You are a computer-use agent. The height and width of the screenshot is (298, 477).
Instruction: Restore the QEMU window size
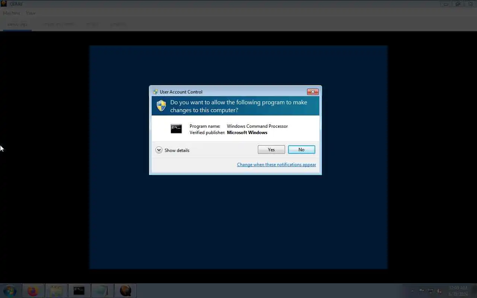[x=458, y=4]
